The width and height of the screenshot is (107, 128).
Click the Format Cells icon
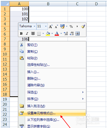[x=22, y=113]
